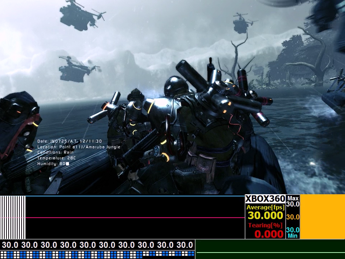Viewport: 345px width, 259px height.
Task: Click the Max label
Action: tap(293, 198)
